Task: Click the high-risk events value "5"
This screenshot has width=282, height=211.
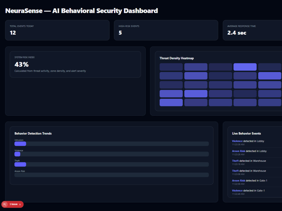Action: (x=120, y=33)
